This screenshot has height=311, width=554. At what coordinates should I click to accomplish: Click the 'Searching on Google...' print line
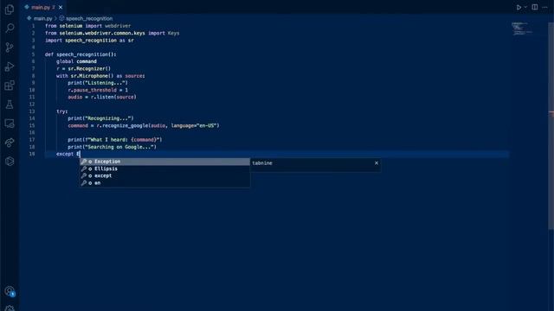(x=112, y=147)
